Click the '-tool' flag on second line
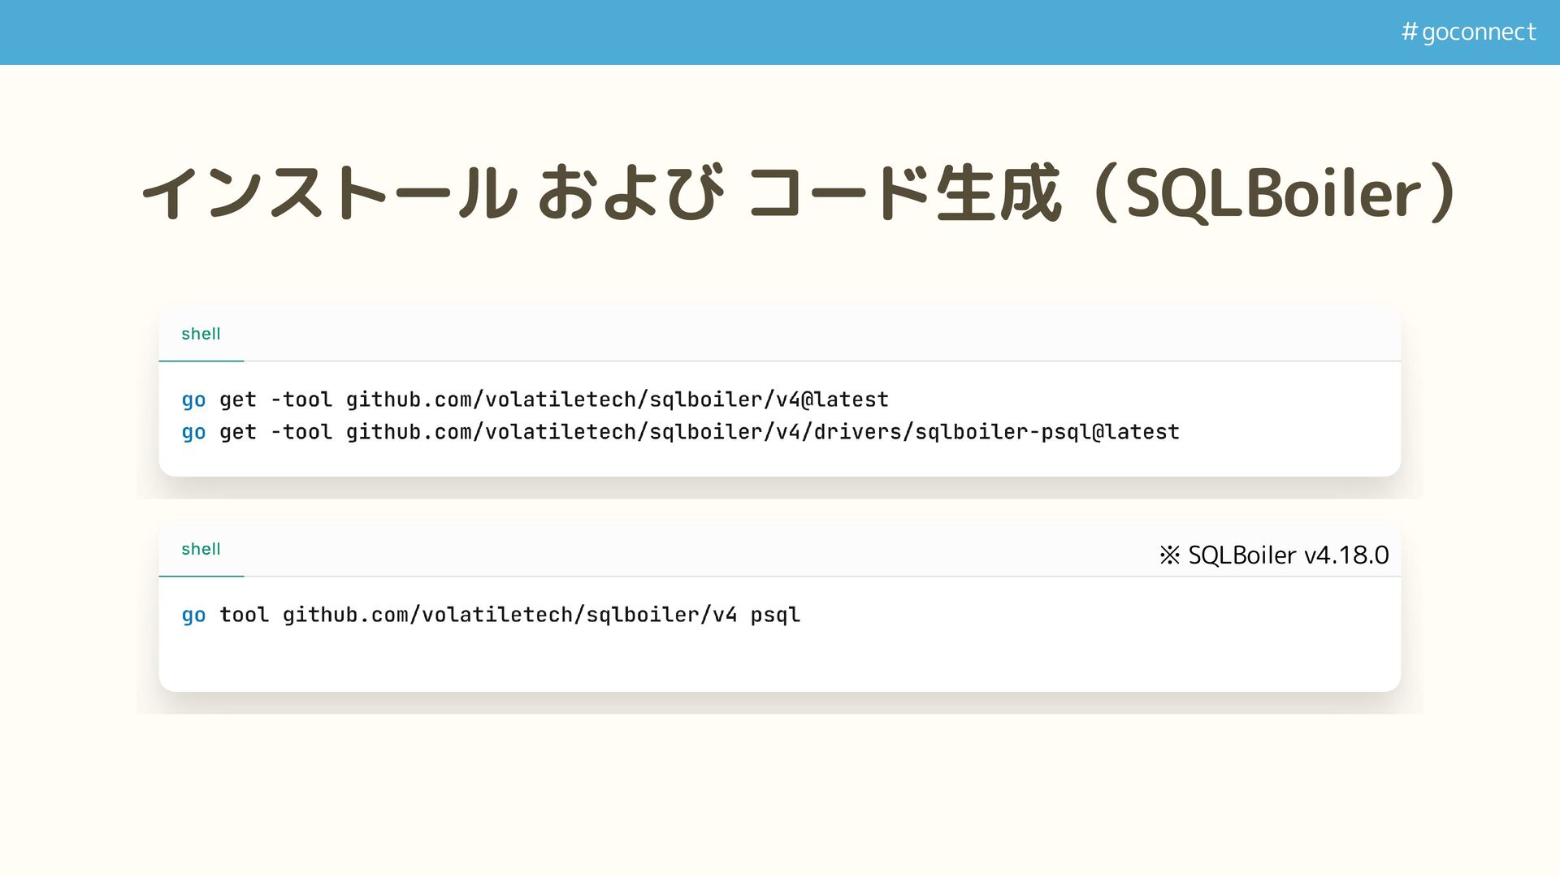1560x877 pixels. click(x=301, y=432)
